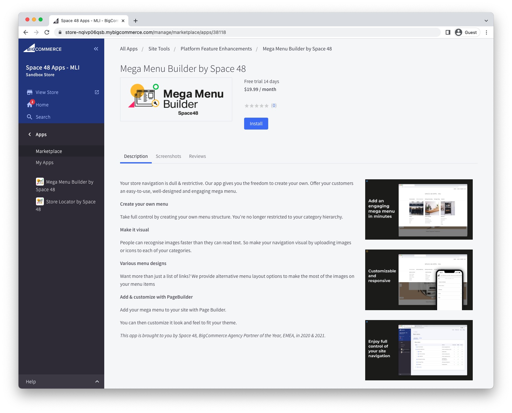Select the Description tab
This screenshot has width=512, height=413.
click(136, 156)
